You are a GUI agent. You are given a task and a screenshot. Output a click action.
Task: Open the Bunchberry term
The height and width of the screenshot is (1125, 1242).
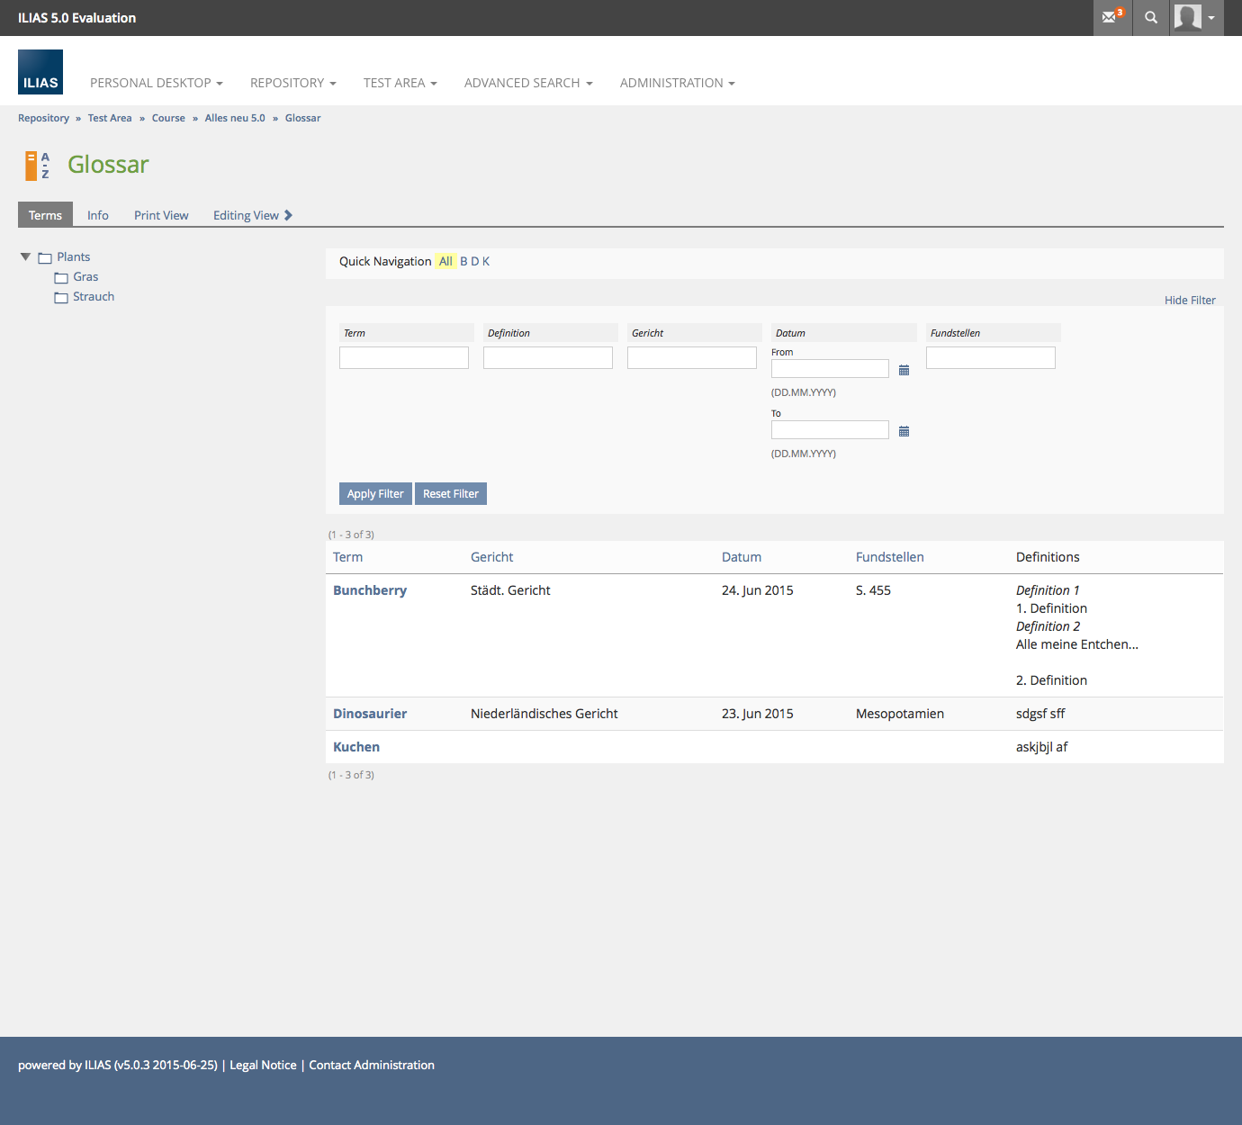[369, 590]
